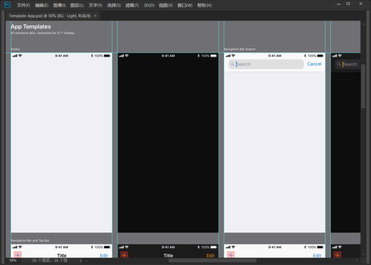
Task: Open the 视图(V) menu
Action: (165, 5)
